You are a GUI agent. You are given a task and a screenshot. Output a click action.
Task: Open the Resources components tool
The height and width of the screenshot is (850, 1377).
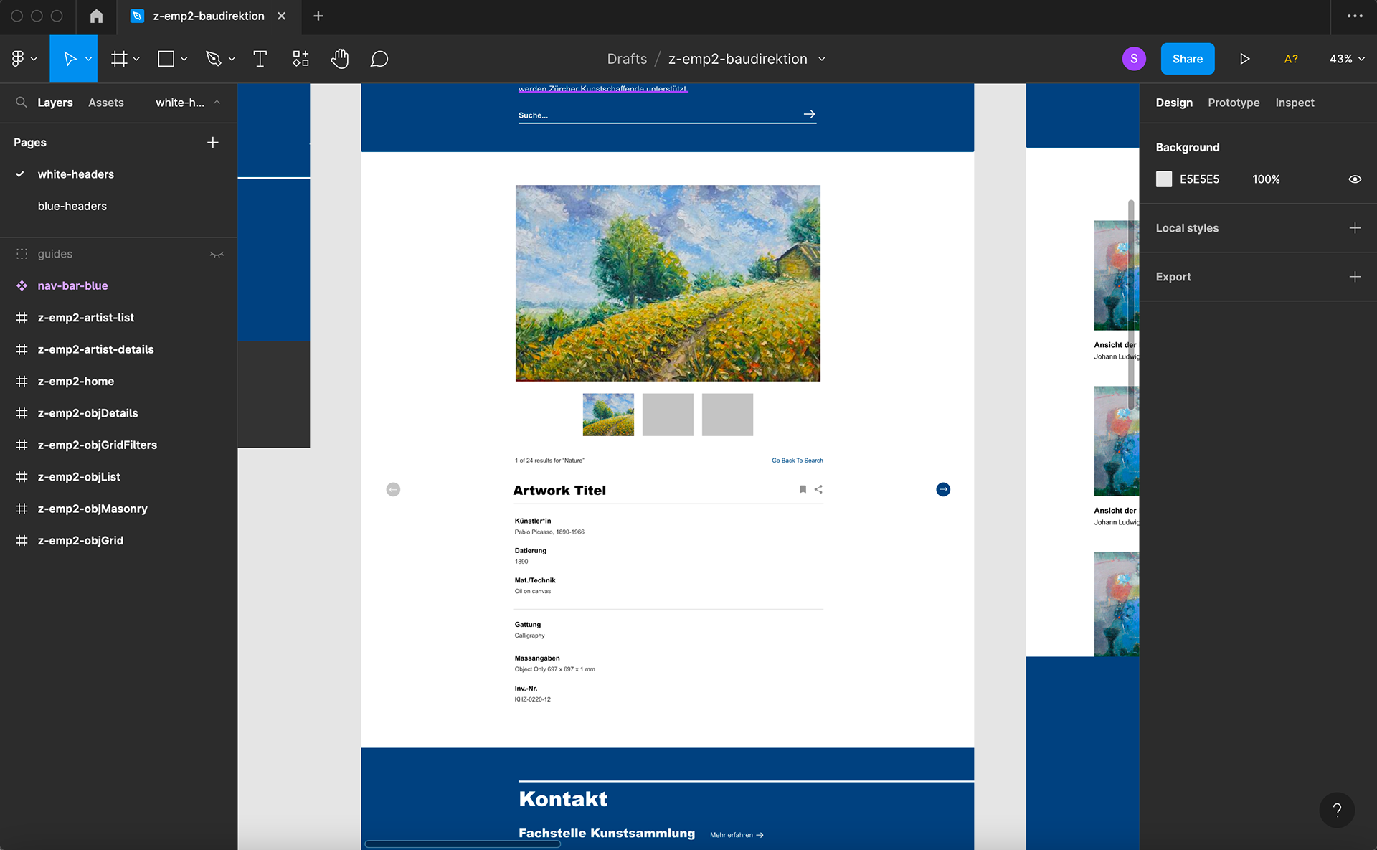(x=301, y=59)
